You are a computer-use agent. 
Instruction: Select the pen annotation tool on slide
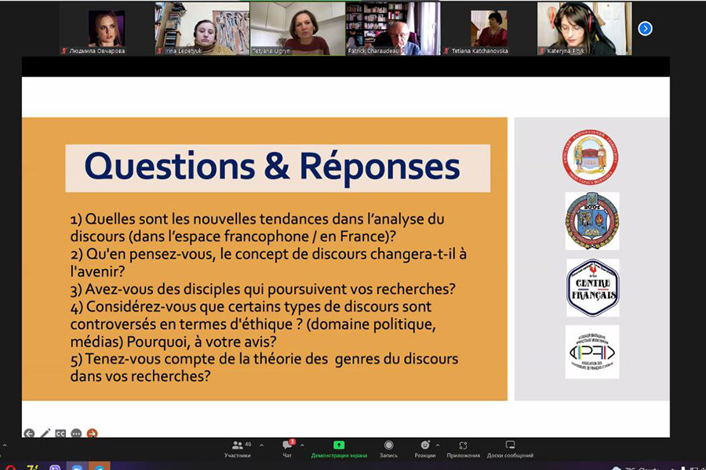pos(45,433)
